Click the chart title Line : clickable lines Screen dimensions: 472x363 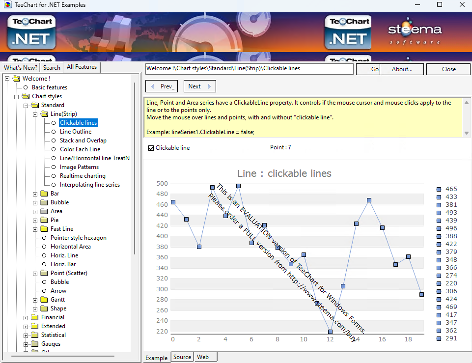coord(284,174)
